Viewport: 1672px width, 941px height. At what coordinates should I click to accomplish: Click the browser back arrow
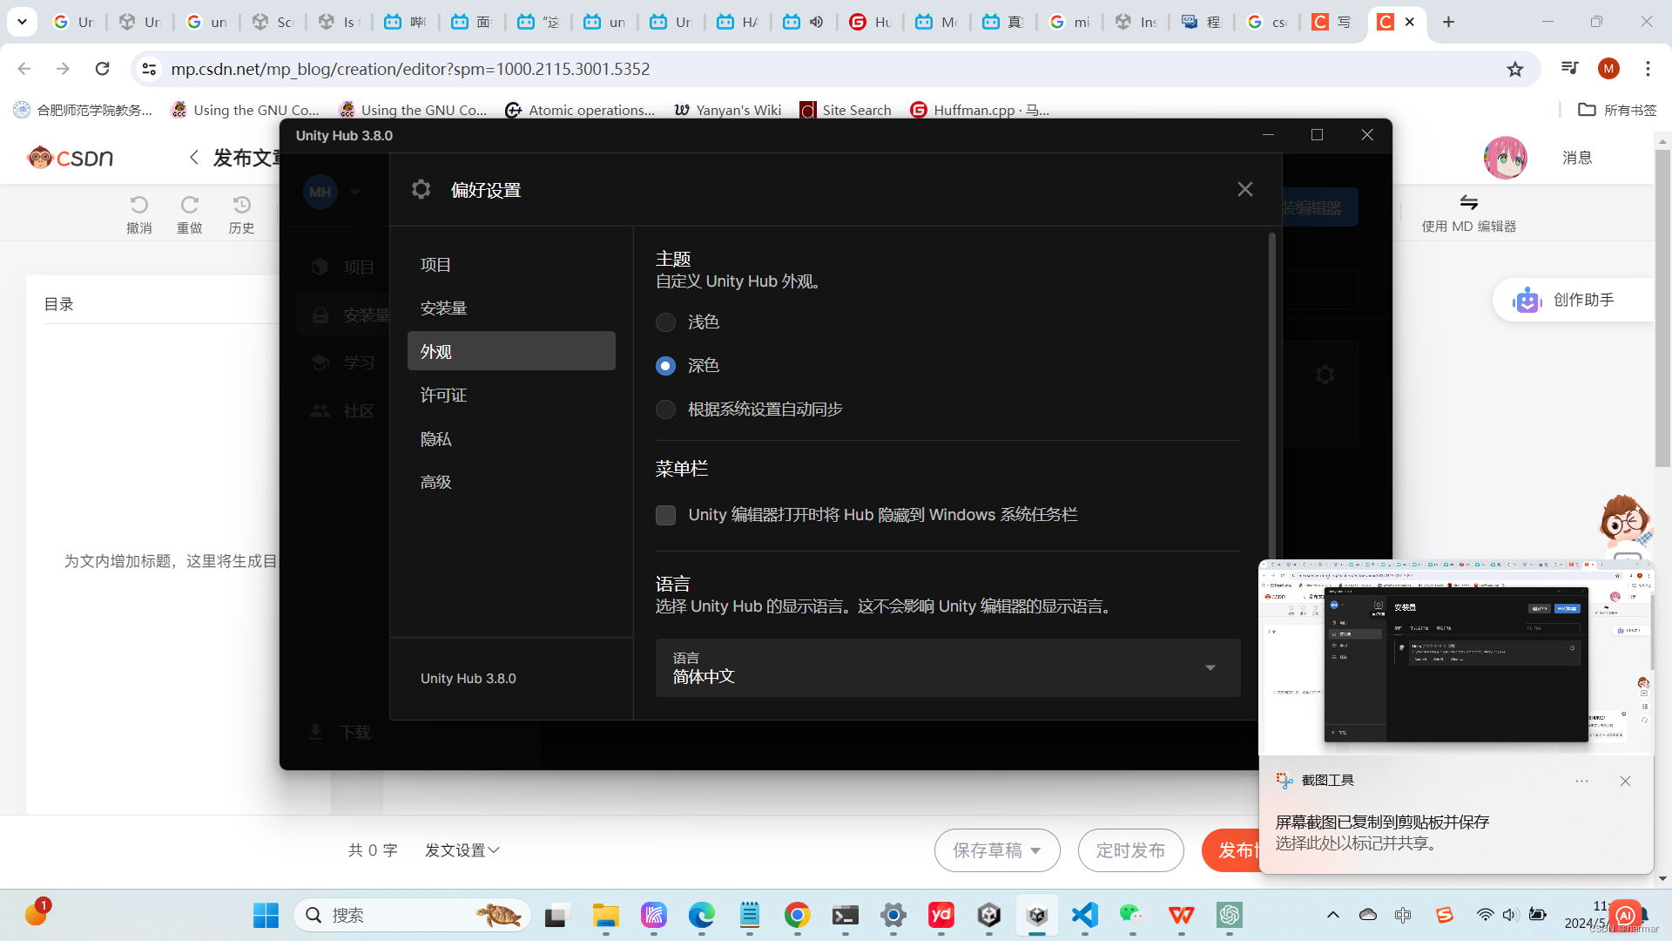24,69
